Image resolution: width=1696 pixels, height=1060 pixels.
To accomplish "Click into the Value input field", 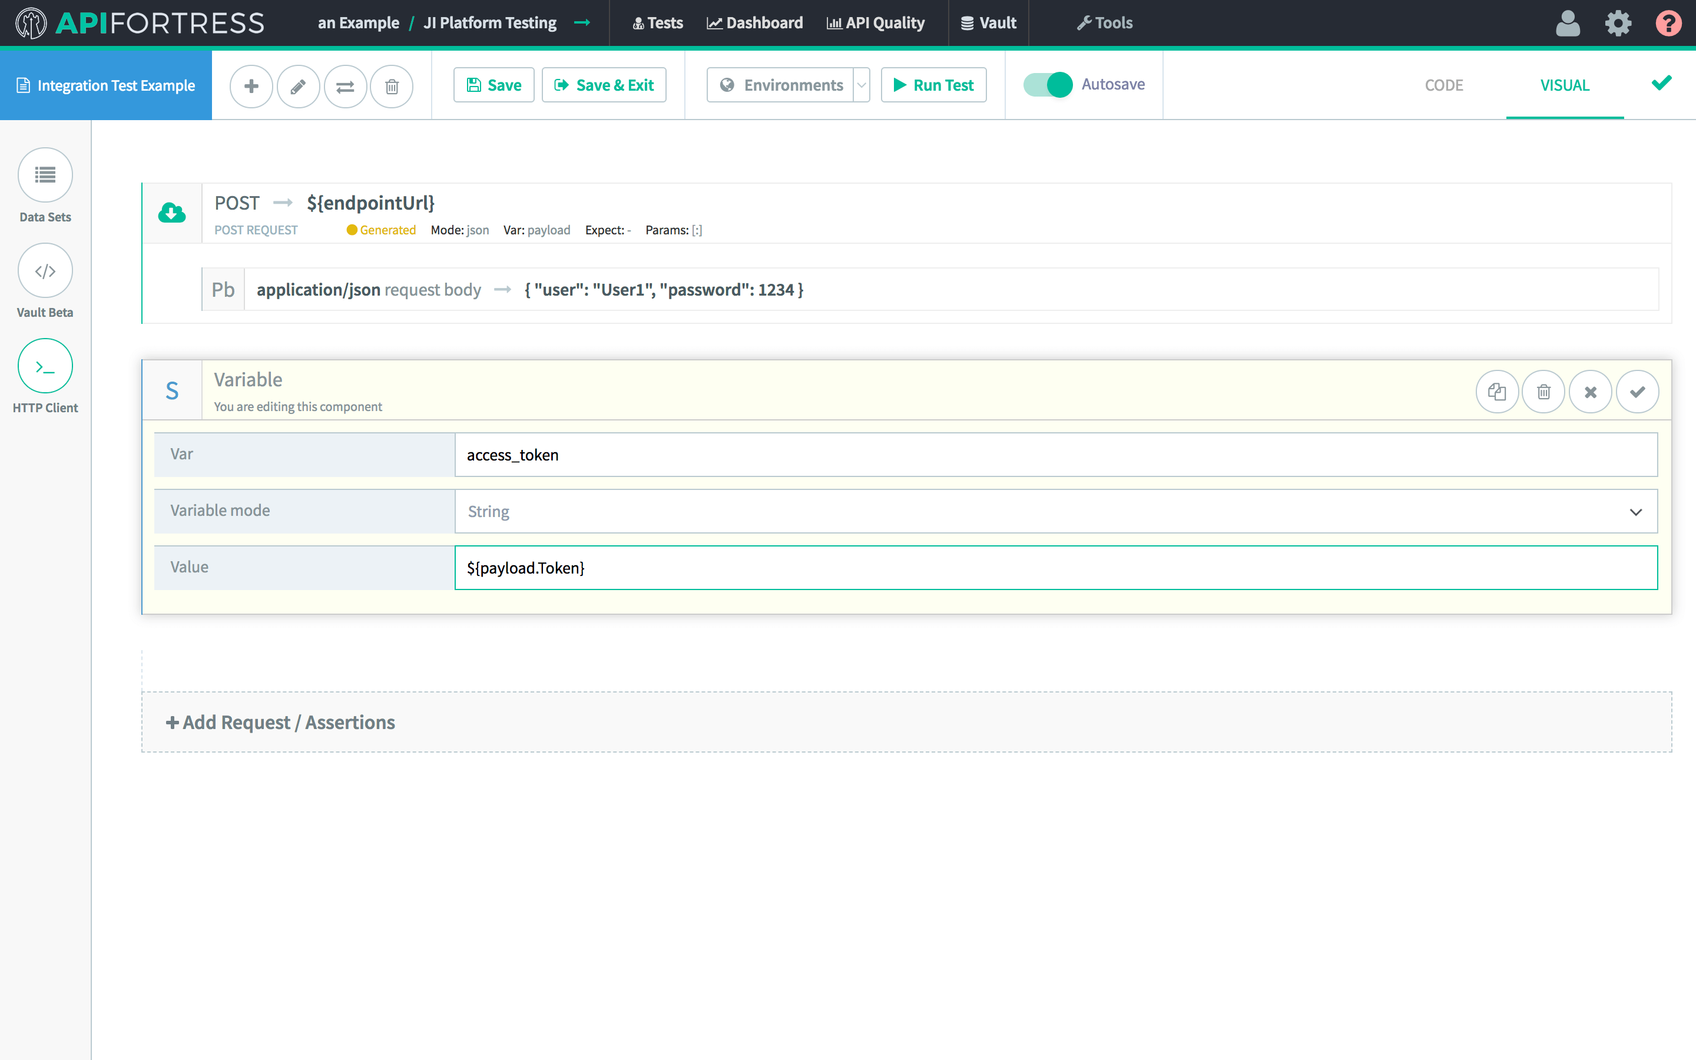I will [1055, 567].
